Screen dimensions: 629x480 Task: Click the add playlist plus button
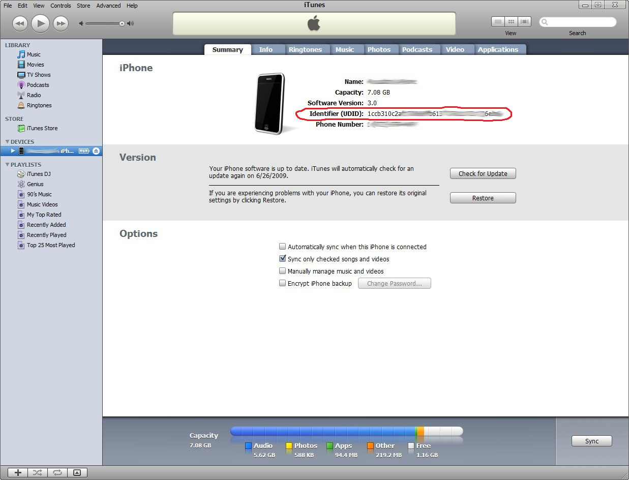(x=17, y=472)
